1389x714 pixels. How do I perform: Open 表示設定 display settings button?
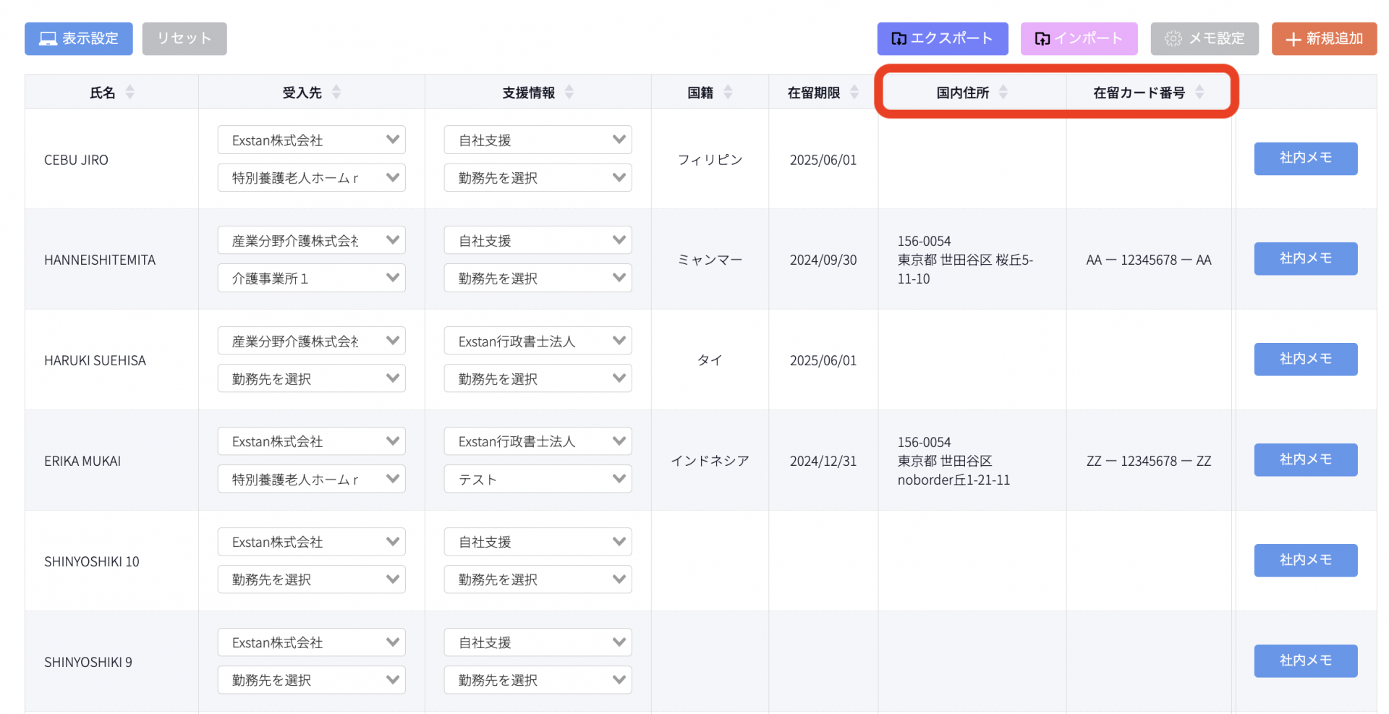tap(79, 38)
